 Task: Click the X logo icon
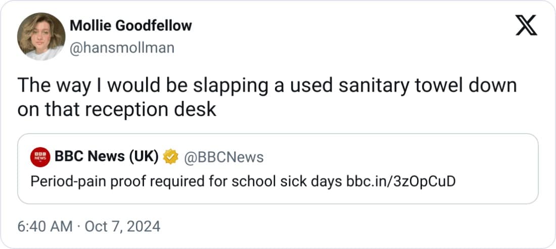526,26
